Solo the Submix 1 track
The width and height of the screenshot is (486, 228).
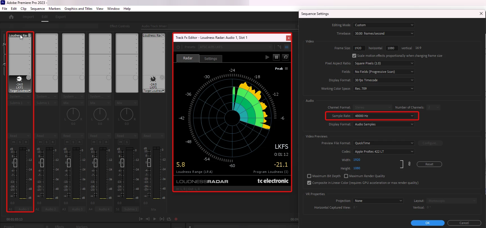[127, 142]
